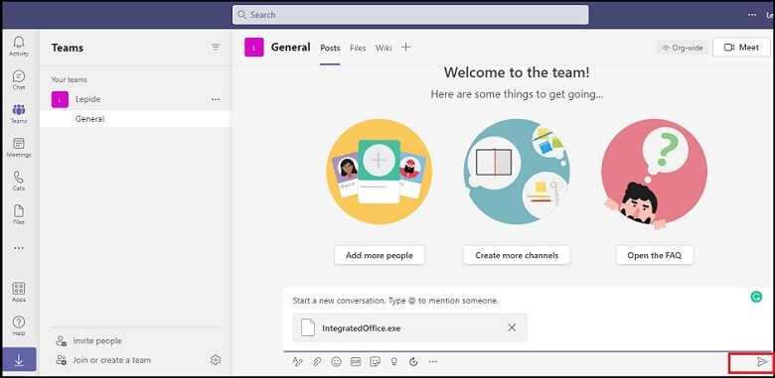Click the Lepide team avatar in channel header
This screenshot has width=775, height=378.
pos(254,48)
